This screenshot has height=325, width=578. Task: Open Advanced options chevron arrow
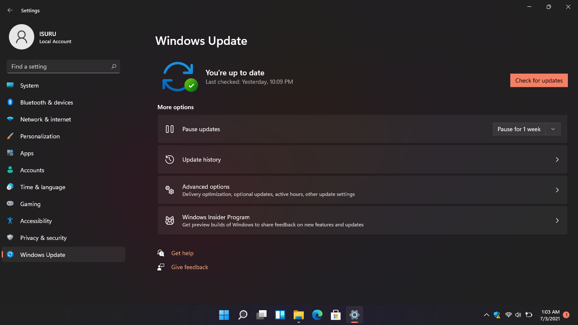click(x=557, y=190)
